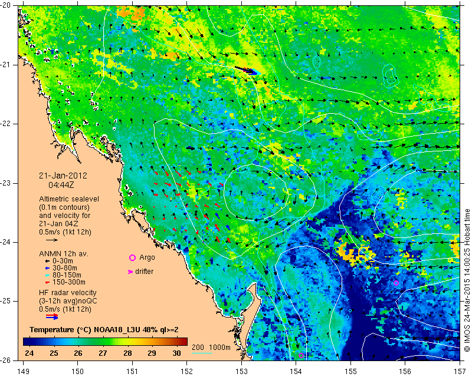Click the 28 value on temperature scale
The height and width of the screenshot is (377, 472).
click(x=127, y=353)
